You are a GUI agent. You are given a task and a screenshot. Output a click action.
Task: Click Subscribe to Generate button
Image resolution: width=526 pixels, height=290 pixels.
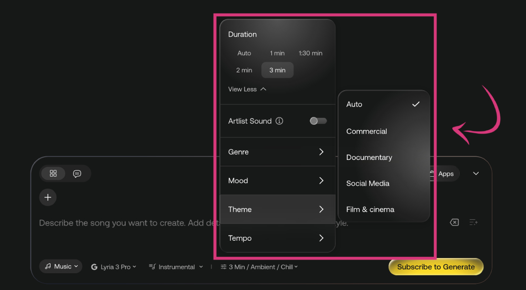point(436,267)
